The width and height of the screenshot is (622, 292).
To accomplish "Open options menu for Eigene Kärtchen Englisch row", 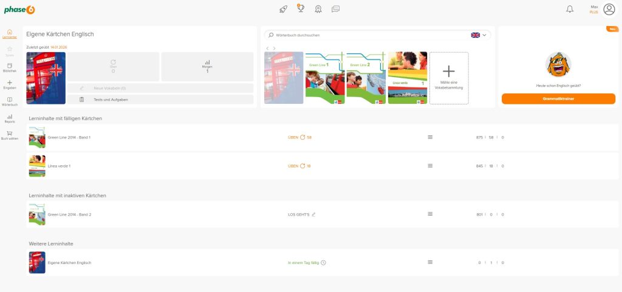I will point(430,262).
